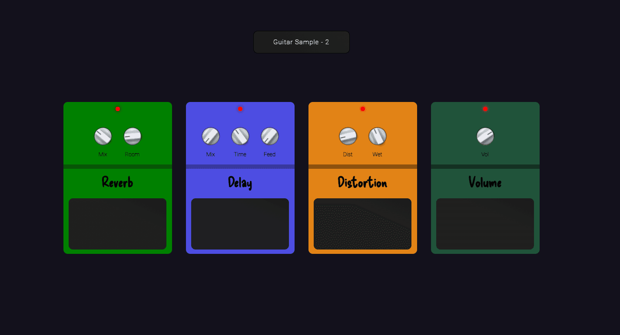Toggle the Distortion pedal LED indicator
The image size is (620, 335).
363,109
